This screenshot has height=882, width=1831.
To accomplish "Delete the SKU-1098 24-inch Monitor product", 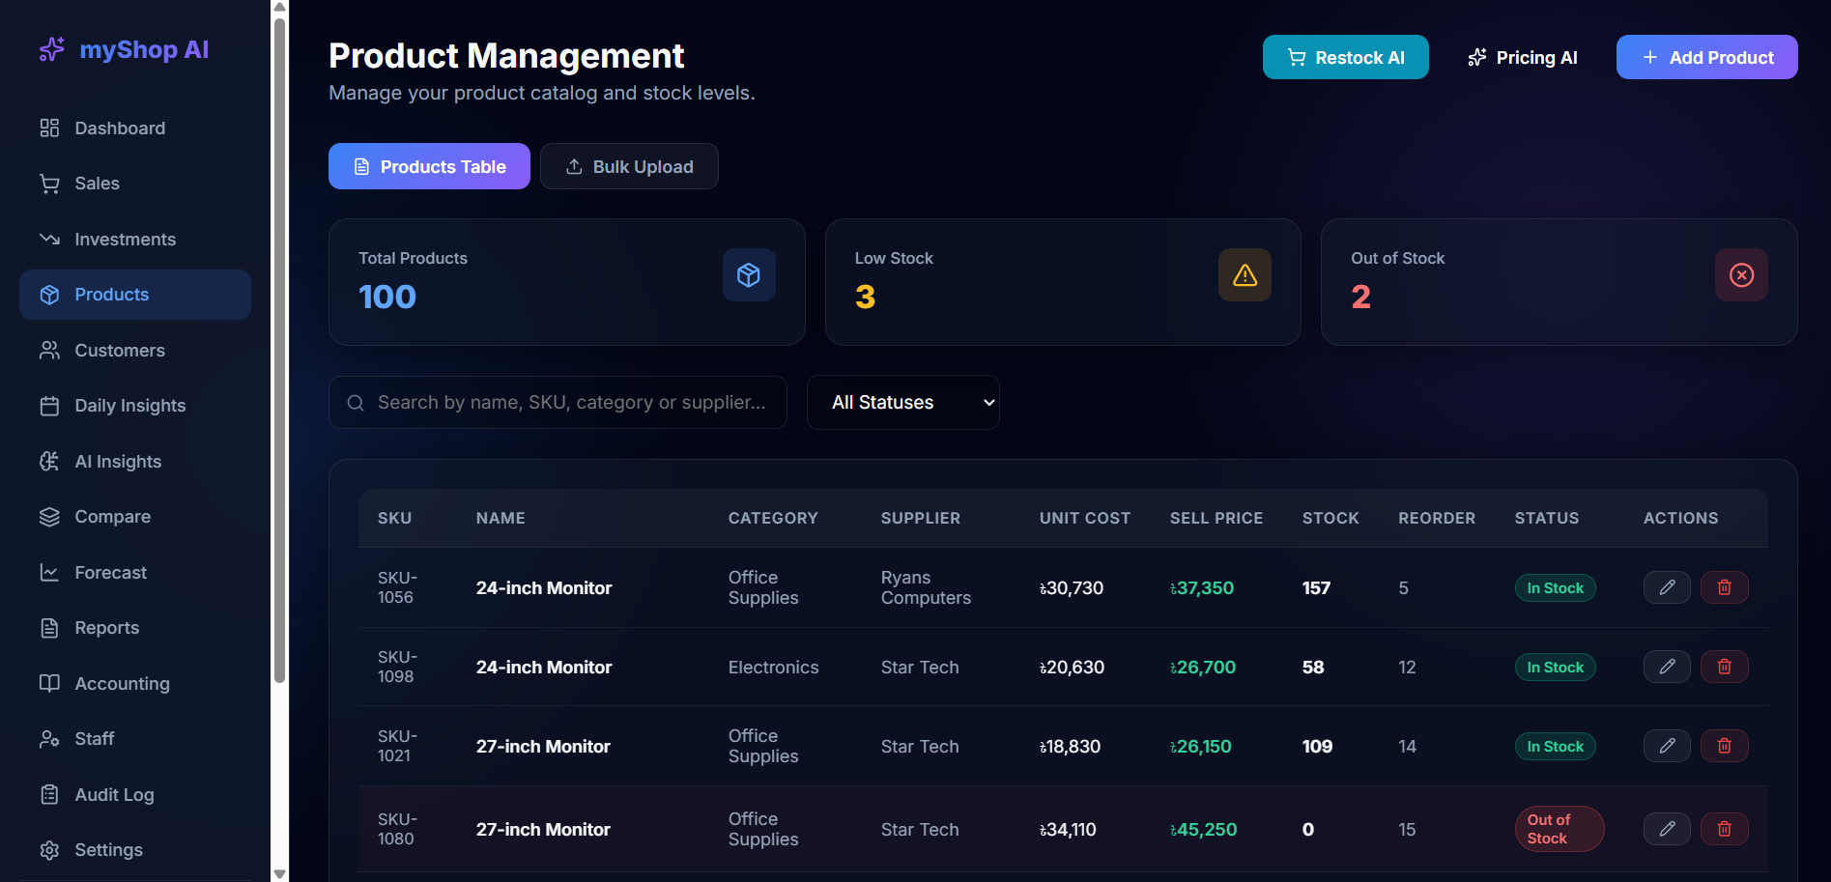I will coord(1725,667).
